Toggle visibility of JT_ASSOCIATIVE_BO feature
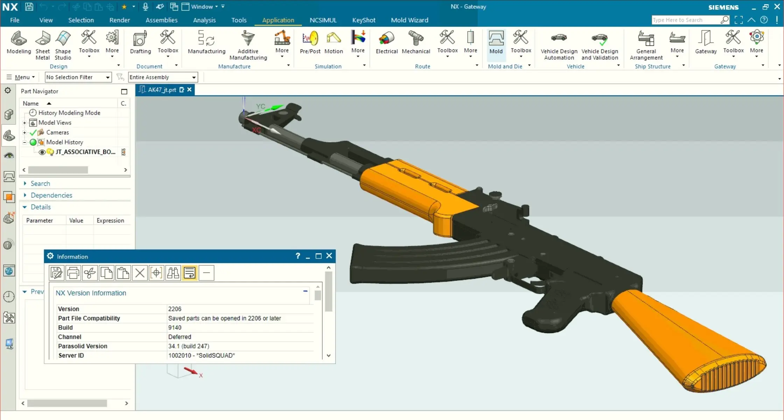The image size is (784, 420). pos(42,152)
